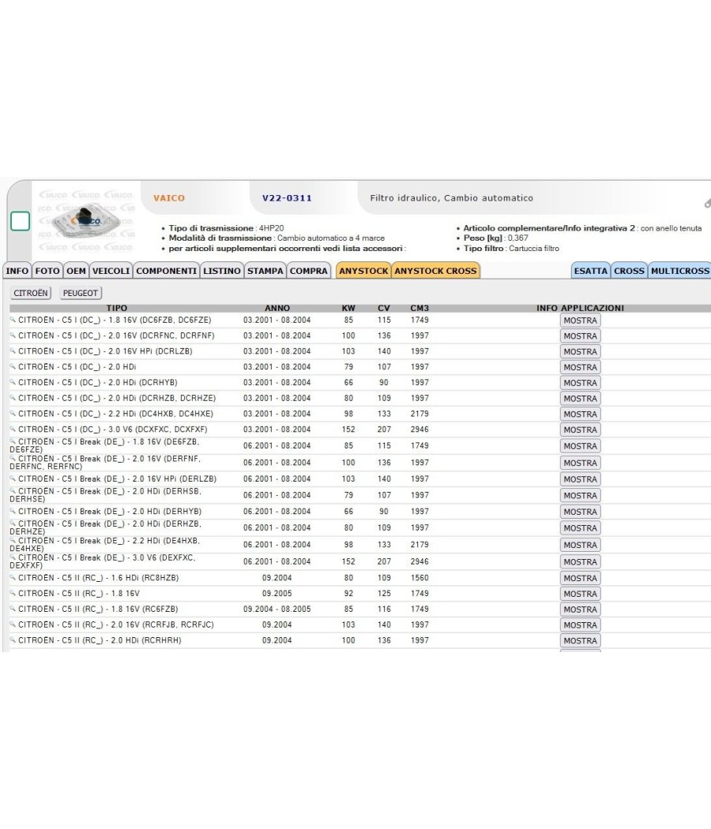
Task: Tick the checkbox beside the VAICO product image
Action: (20, 221)
